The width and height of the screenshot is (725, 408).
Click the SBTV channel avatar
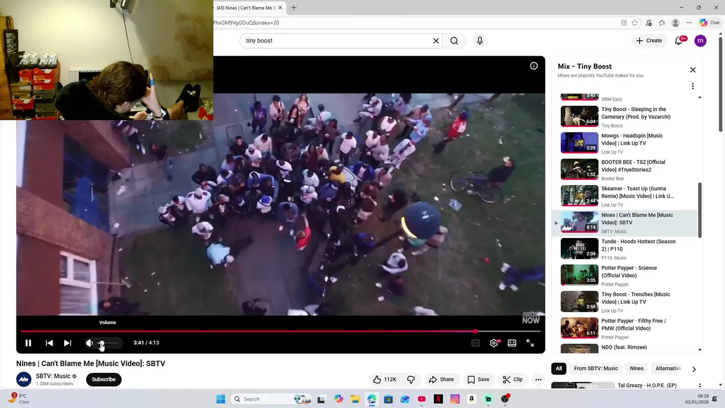point(24,379)
